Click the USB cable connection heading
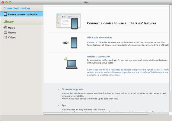The height and width of the screenshot is (121, 172). tap(99, 38)
